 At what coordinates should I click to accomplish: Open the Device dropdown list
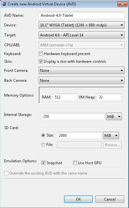(x=82, y=25)
